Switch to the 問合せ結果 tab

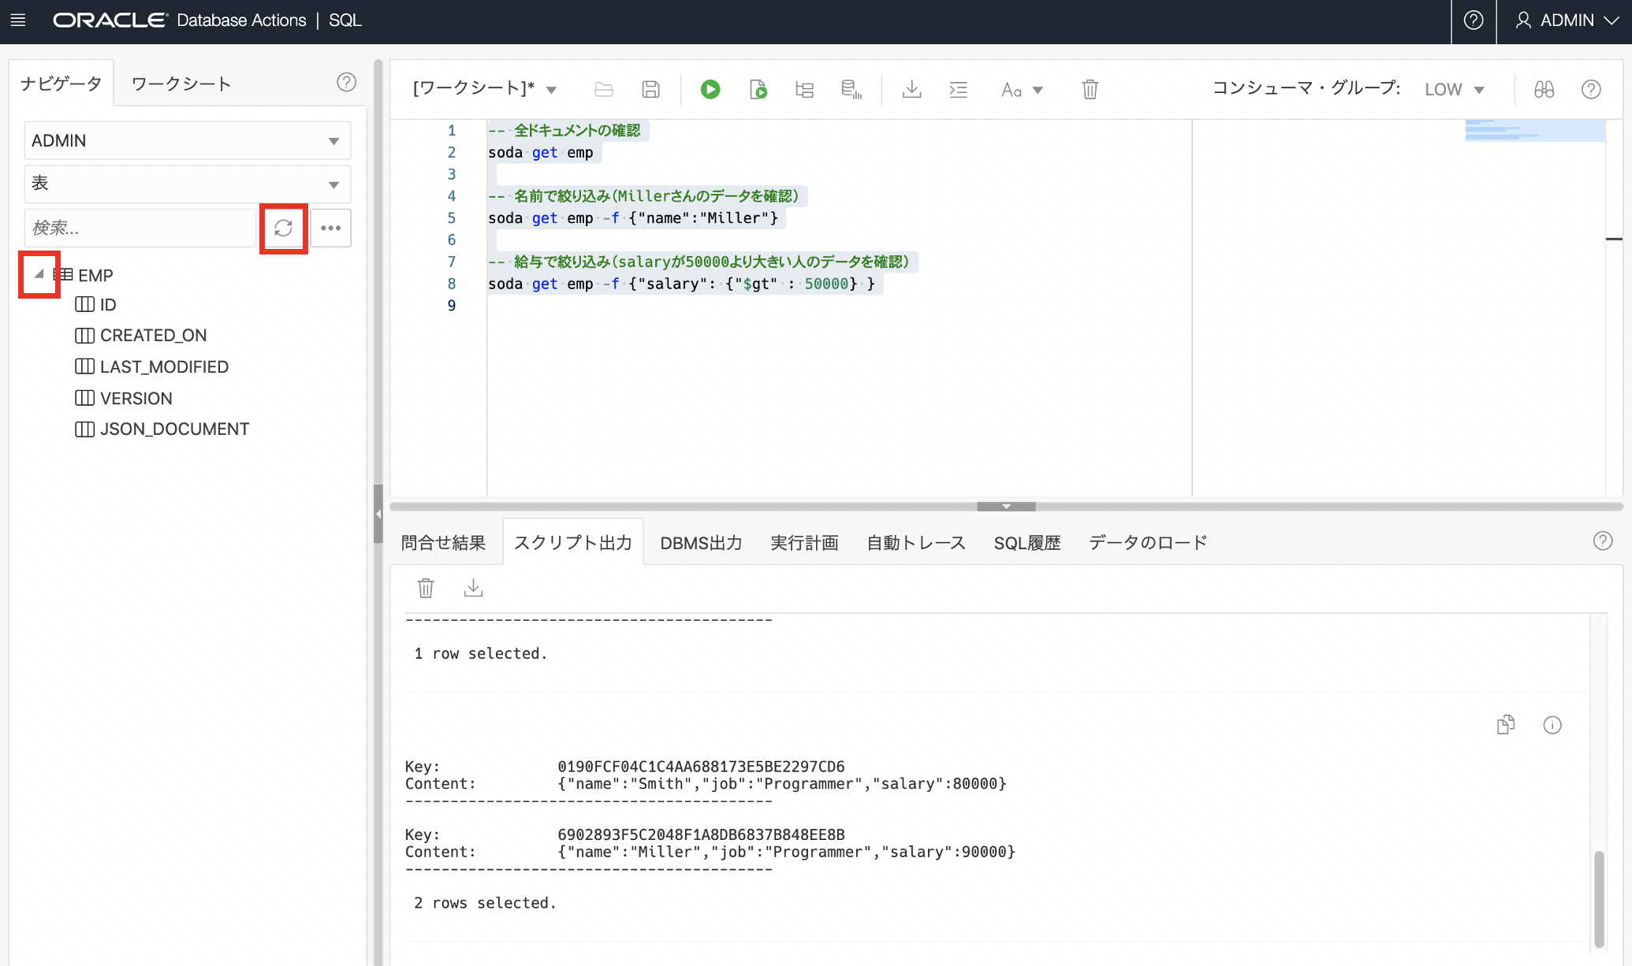coord(443,542)
